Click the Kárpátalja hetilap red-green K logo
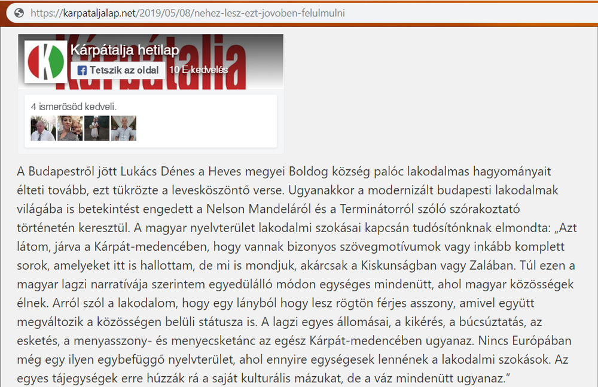Image resolution: width=598 pixels, height=387 pixels. click(45, 62)
